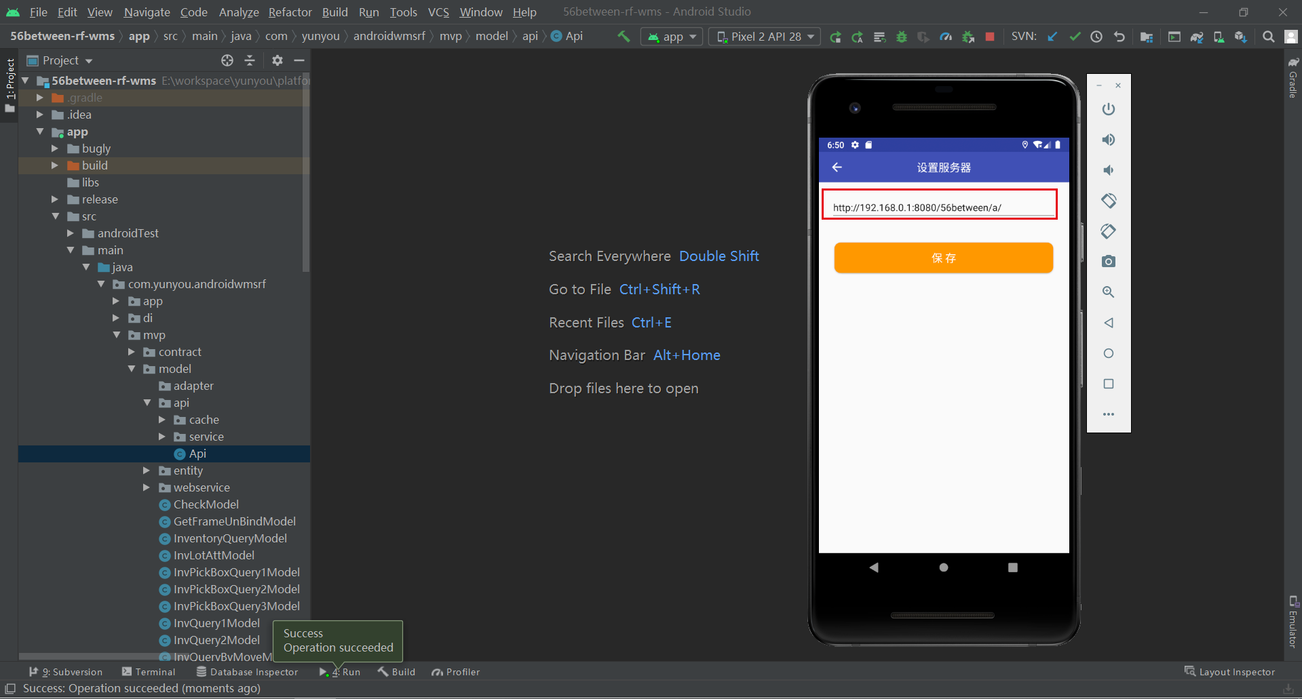Open the Profile app gauge icon
This screenshot has height=699, width=1302.
coord(946,37)
